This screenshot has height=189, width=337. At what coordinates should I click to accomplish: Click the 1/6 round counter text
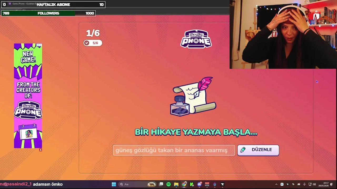tap(93, 33)
